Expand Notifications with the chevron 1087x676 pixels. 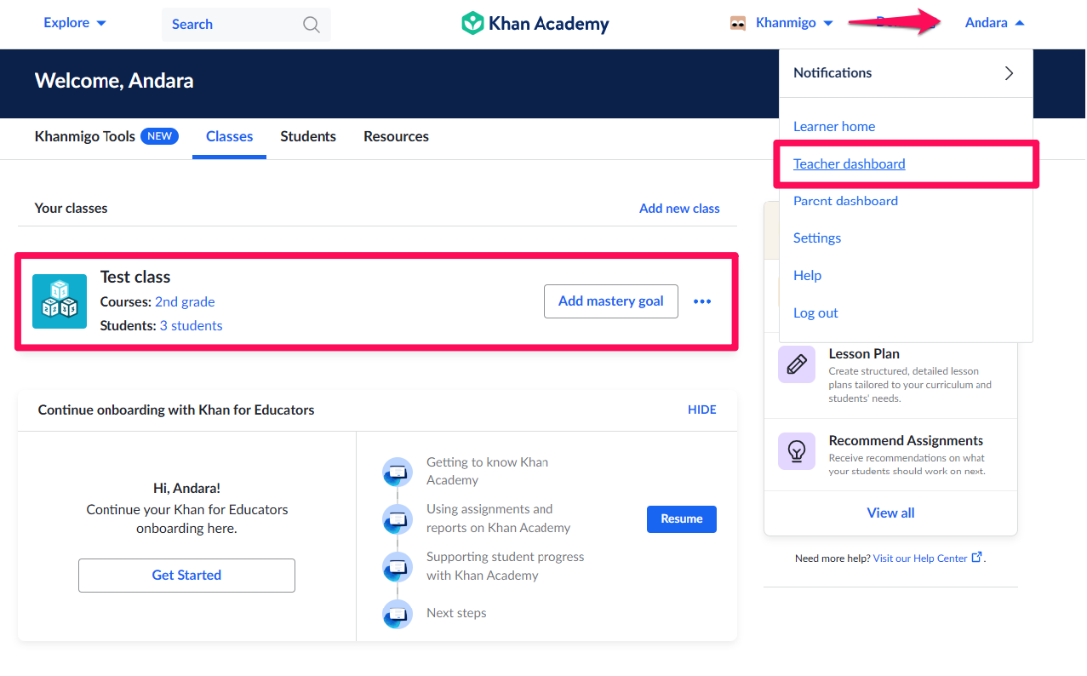click(1009, 73)
